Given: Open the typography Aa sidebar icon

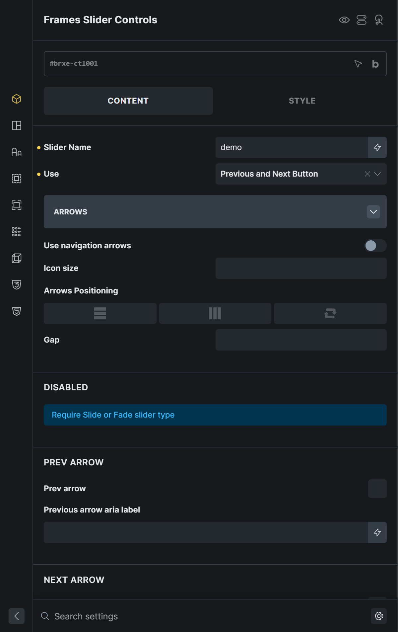Looking at the screenshot, I should (17, 152).
